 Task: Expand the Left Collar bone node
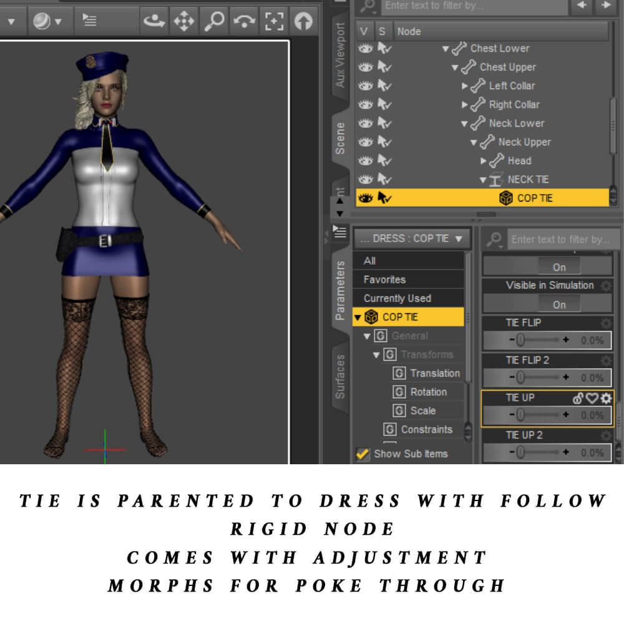[x=465, y=86]
